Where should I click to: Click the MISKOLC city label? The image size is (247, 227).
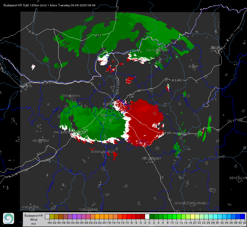[219, 47]
